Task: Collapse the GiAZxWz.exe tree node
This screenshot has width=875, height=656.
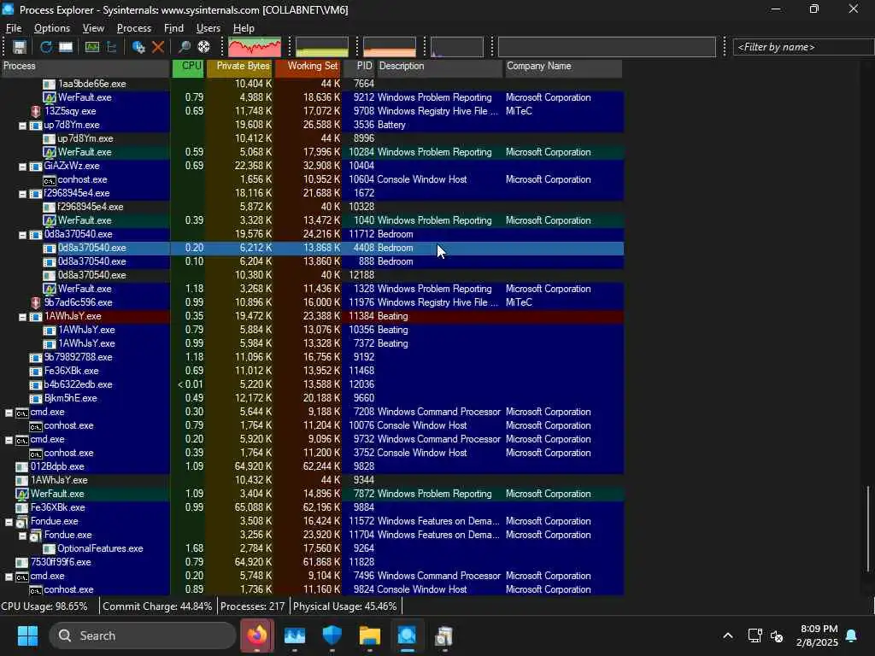Action: (x=22, y=167)
